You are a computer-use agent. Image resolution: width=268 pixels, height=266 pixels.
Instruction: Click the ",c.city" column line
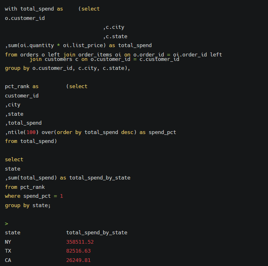pyautogui.click(x=114, y=27)
